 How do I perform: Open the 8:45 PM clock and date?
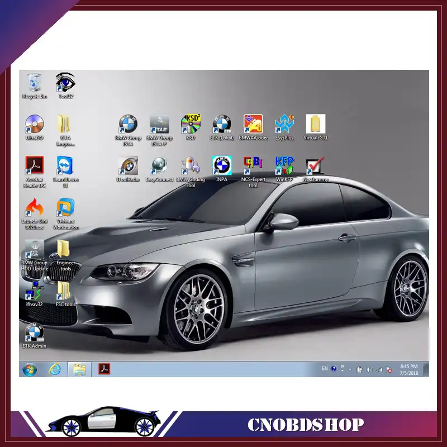point(409,369)
